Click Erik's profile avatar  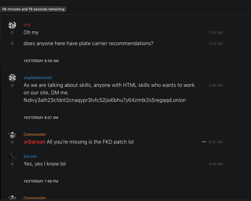pyautogui.click(x=12, y=25)
